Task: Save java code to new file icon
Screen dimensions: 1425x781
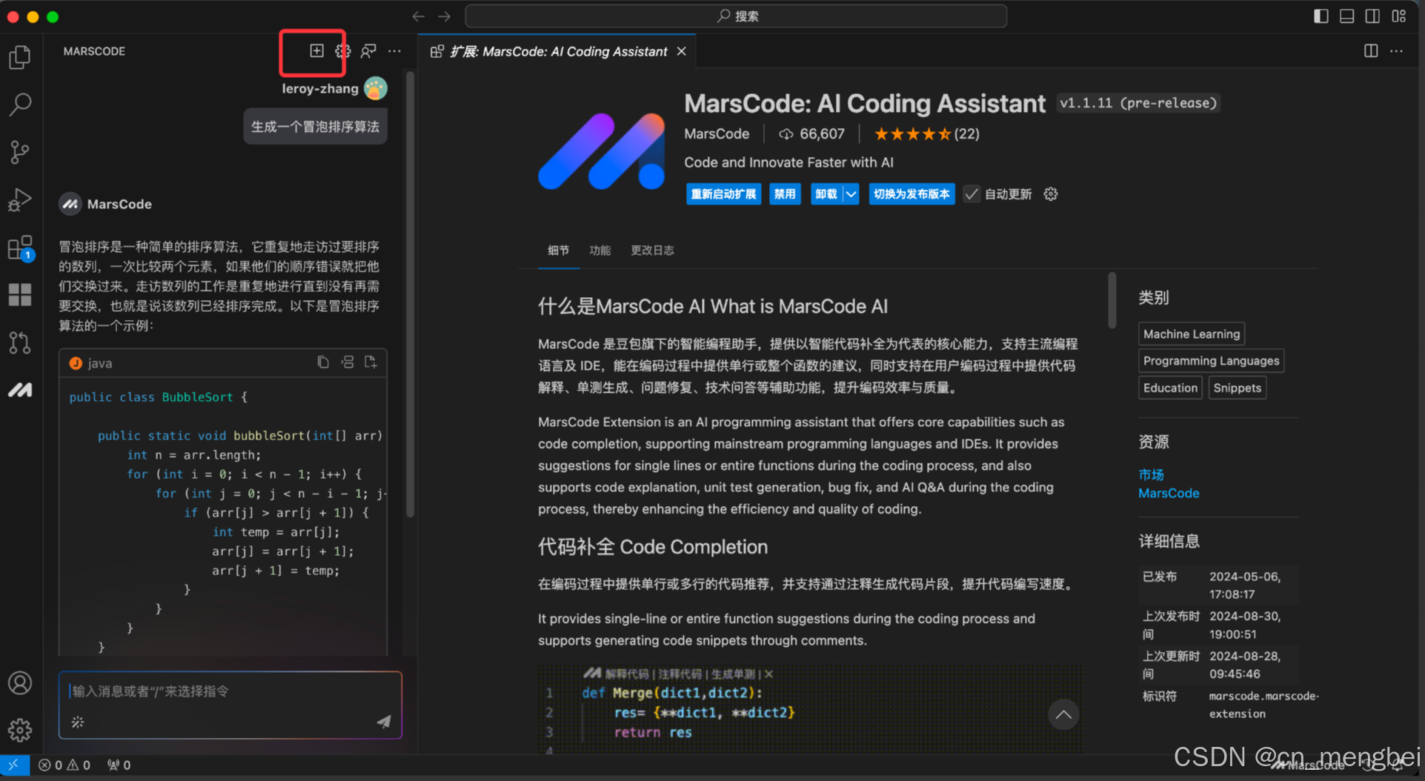Action: click(371, 362)
